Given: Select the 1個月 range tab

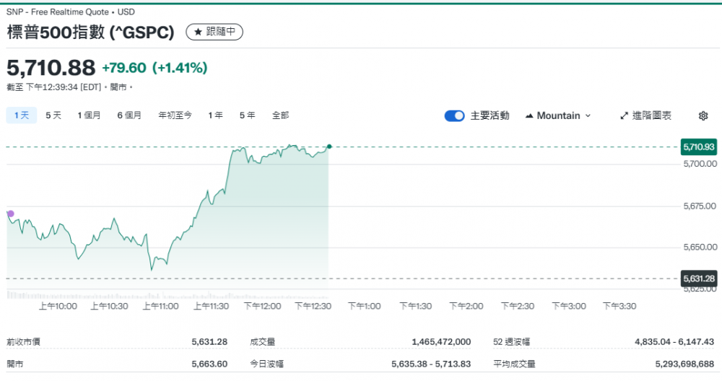Looking at the screenshot, I should click(x=89, y=115).
